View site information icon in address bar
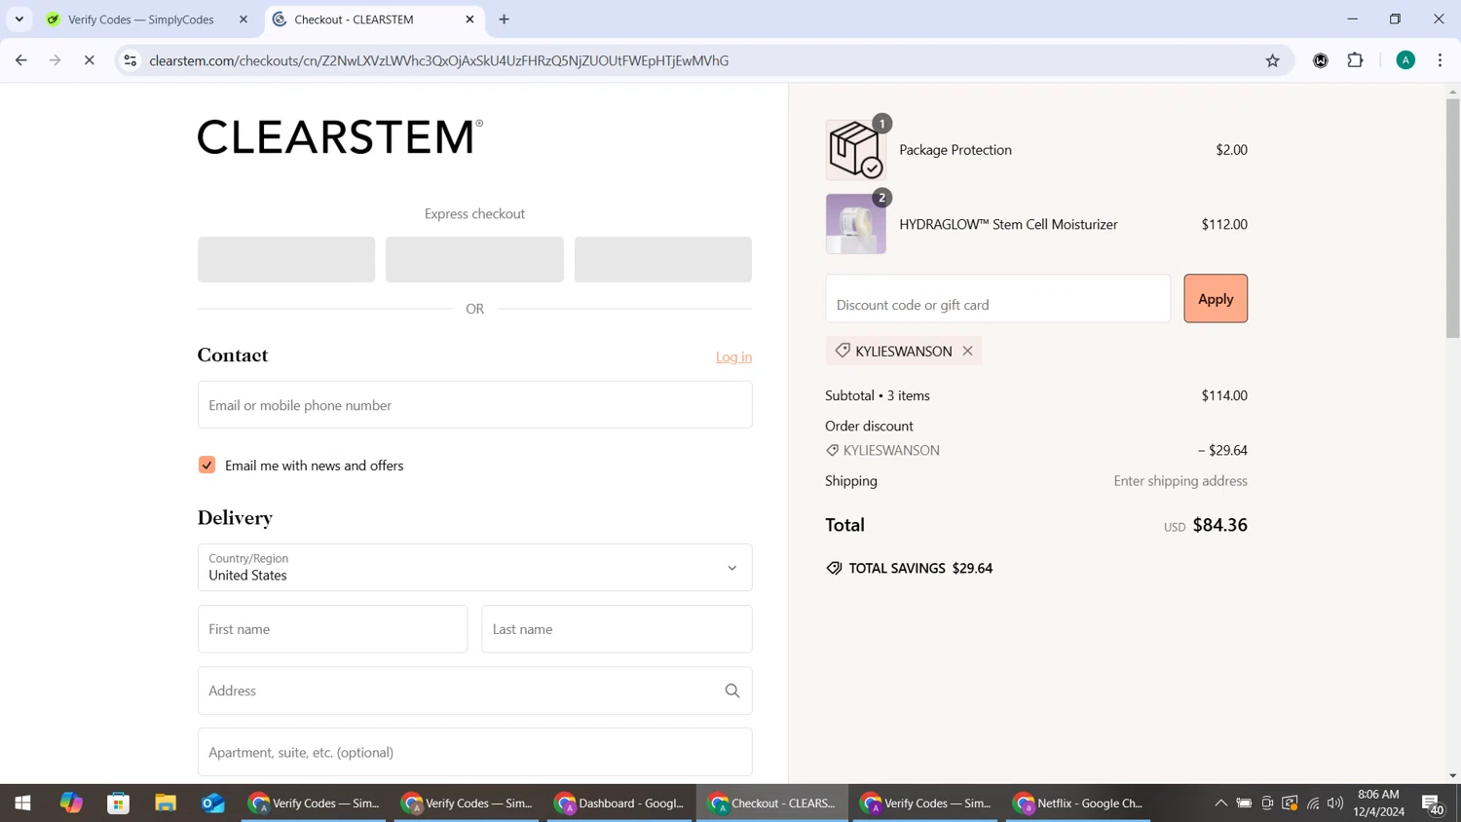 (x=130, y=60)
